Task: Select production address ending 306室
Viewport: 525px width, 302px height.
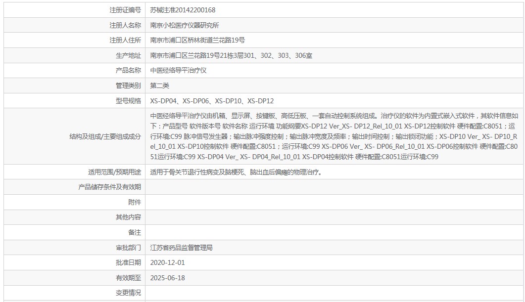Action: [231, 55]
